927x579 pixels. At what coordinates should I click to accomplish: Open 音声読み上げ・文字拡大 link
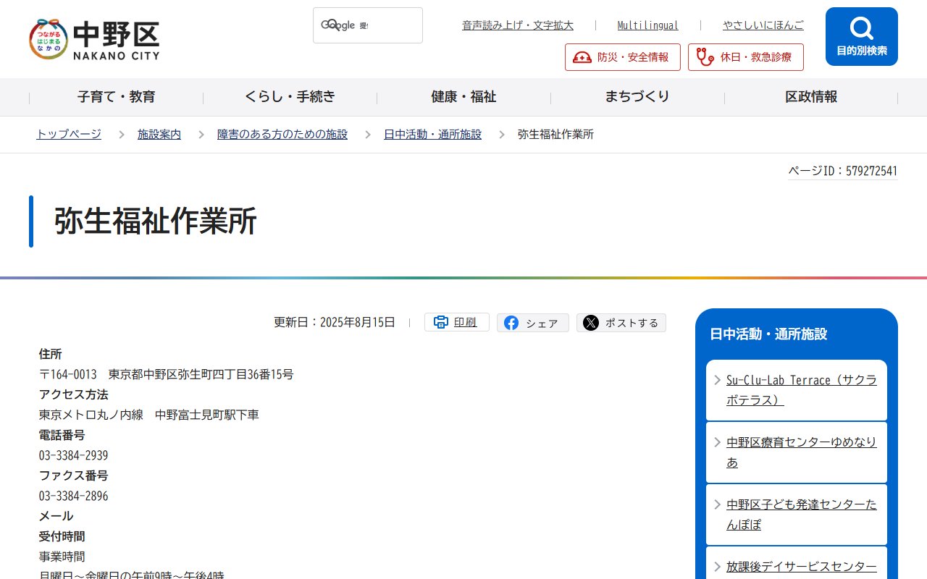518,25
